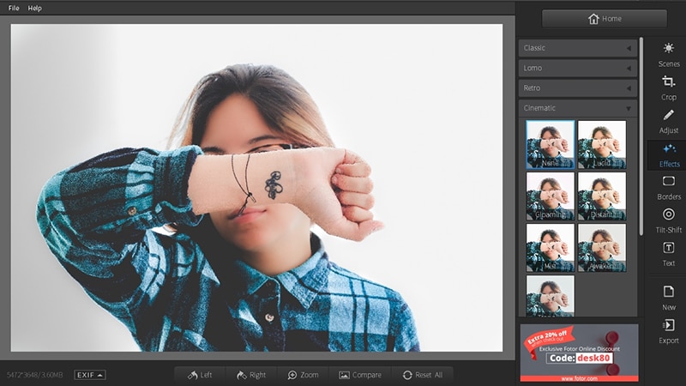Open the Text tool
This screenshot has width=686, height=386.
click(668, 253)
